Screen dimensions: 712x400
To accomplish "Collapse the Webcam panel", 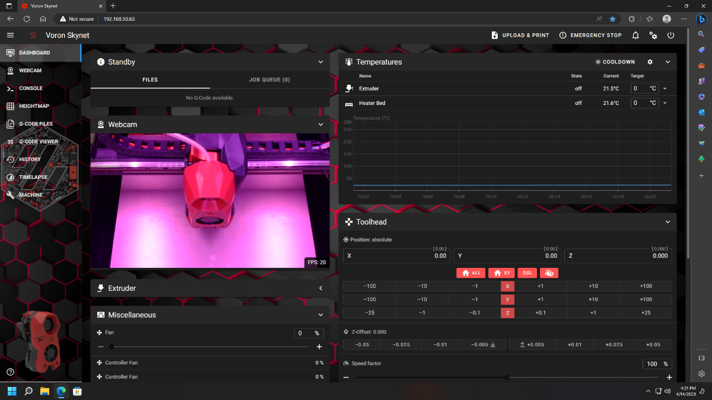I will [321, 124].
